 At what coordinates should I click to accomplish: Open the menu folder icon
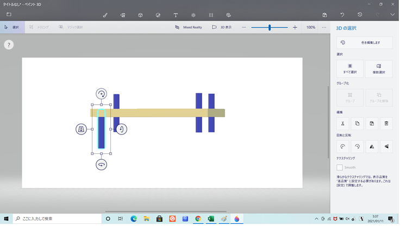9,15
